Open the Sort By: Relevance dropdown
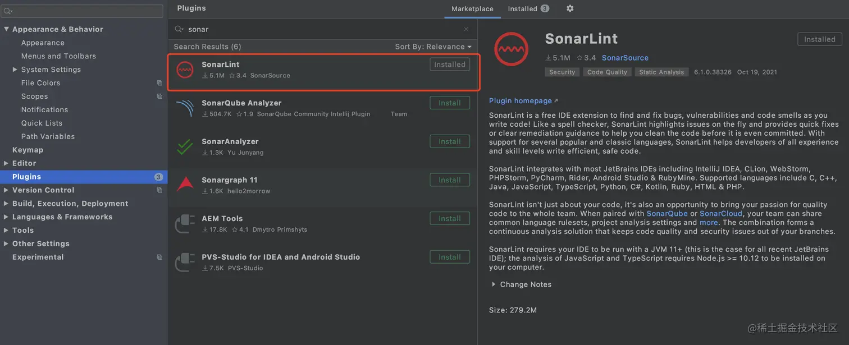Image resolution: width=849 pixels, height=345 pixels. [433, 47]
